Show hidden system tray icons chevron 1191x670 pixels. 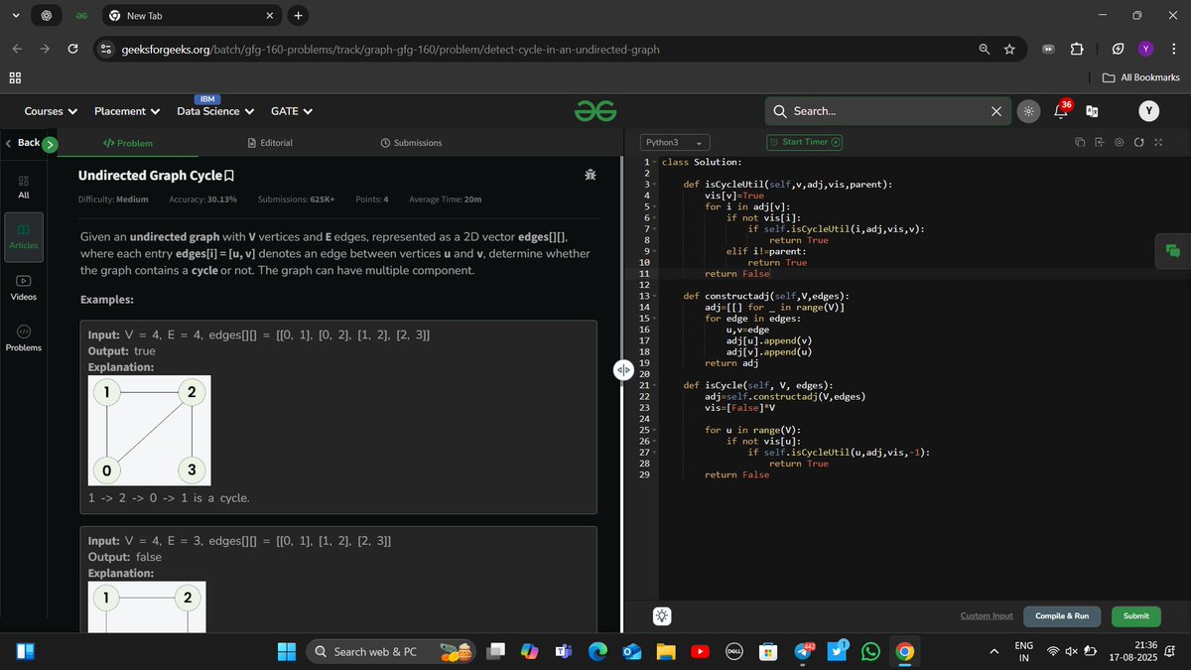click(994, 651)
